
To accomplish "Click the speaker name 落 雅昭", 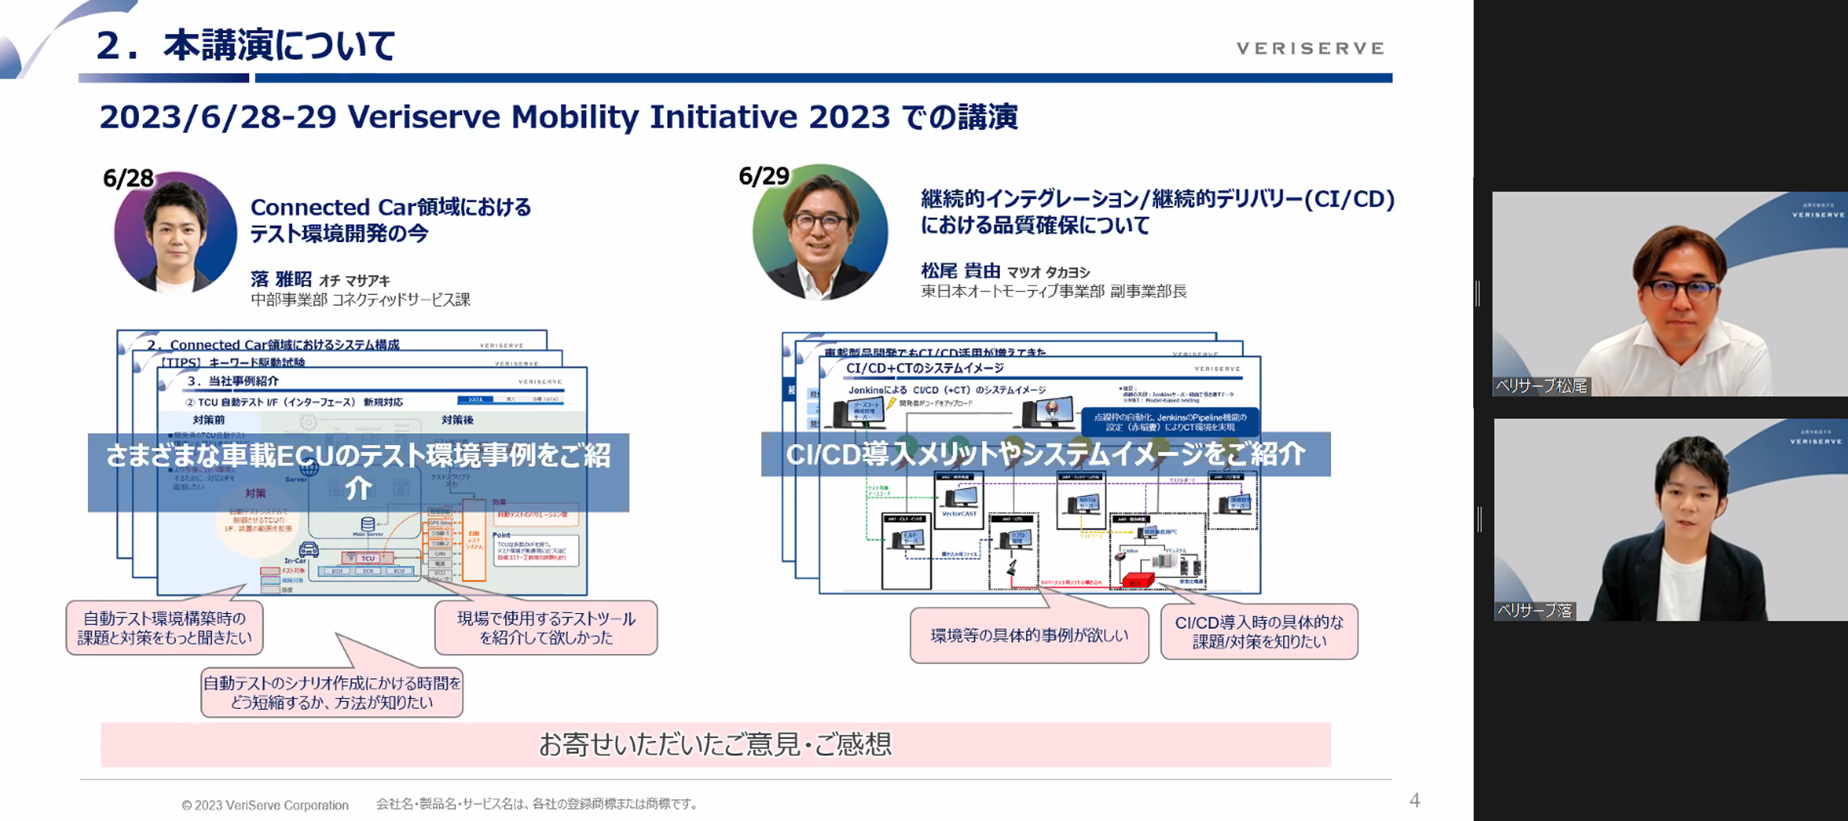I will pyautogui.click(x=281, y=279).
